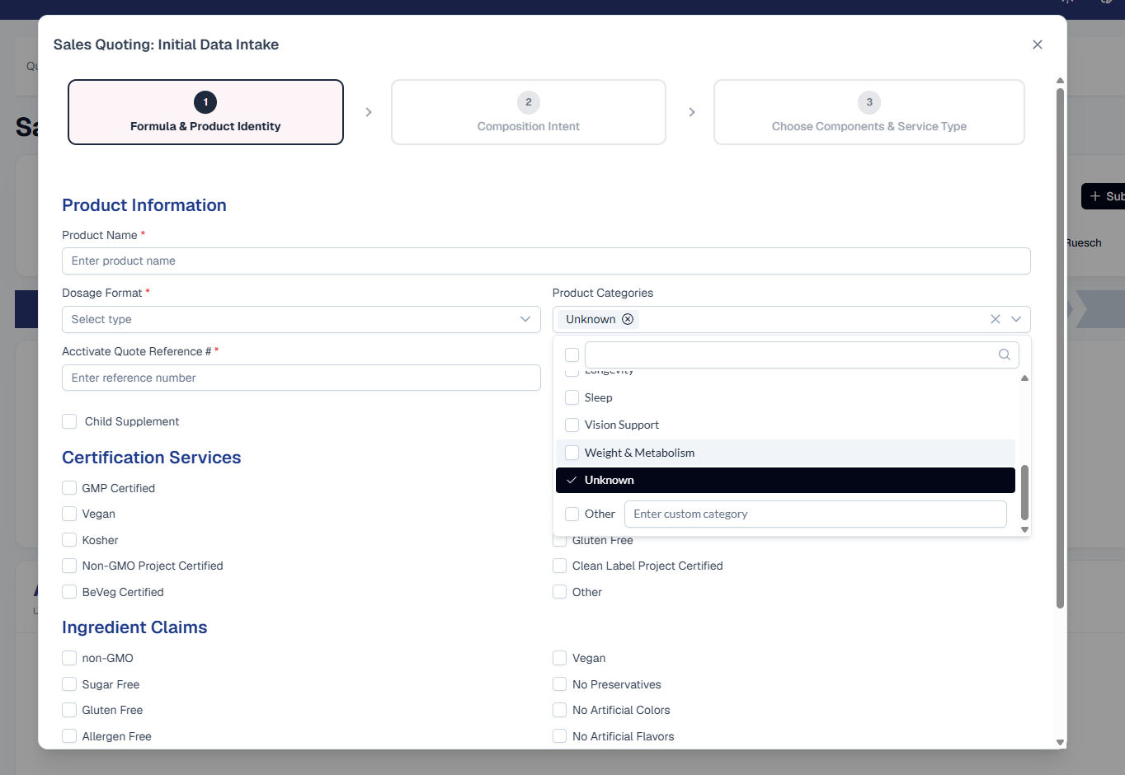This screenshot has height=775, width=1125.
Task: Check the Sleep category
Action: (572, 397)
